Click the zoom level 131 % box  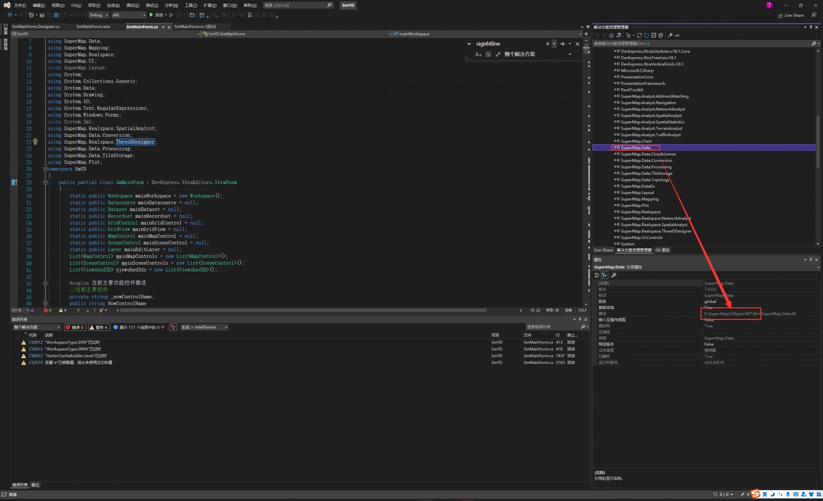[x=20, y=310]
